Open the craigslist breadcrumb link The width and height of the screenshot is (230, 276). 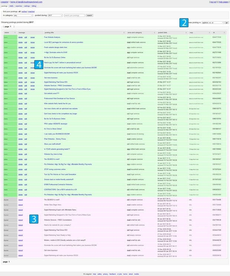pyautogui.click(x=4, y=2)
